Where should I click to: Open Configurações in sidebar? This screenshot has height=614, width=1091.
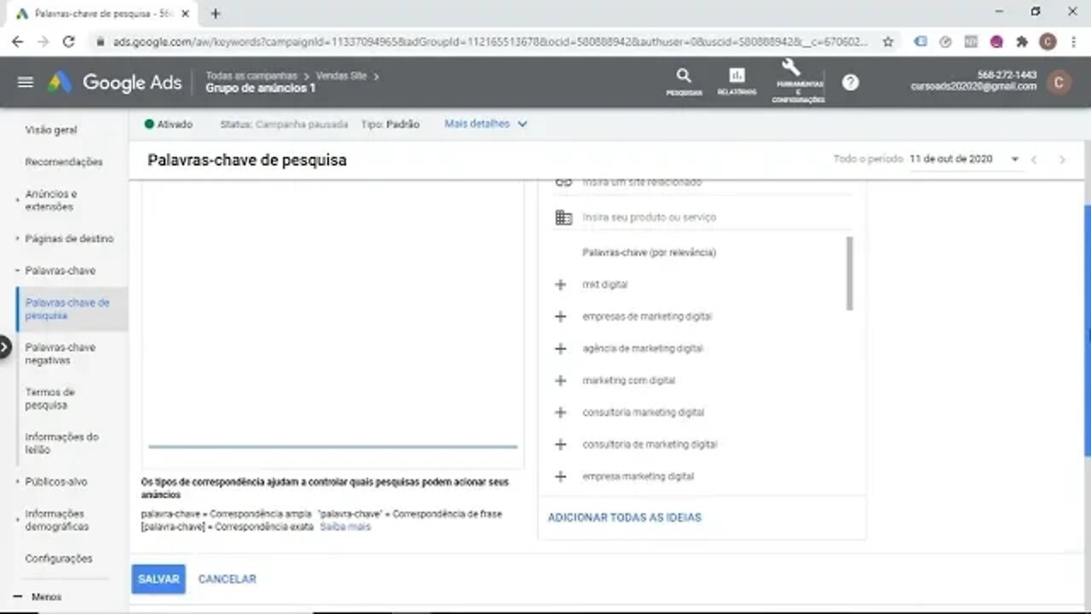(59, 559)
